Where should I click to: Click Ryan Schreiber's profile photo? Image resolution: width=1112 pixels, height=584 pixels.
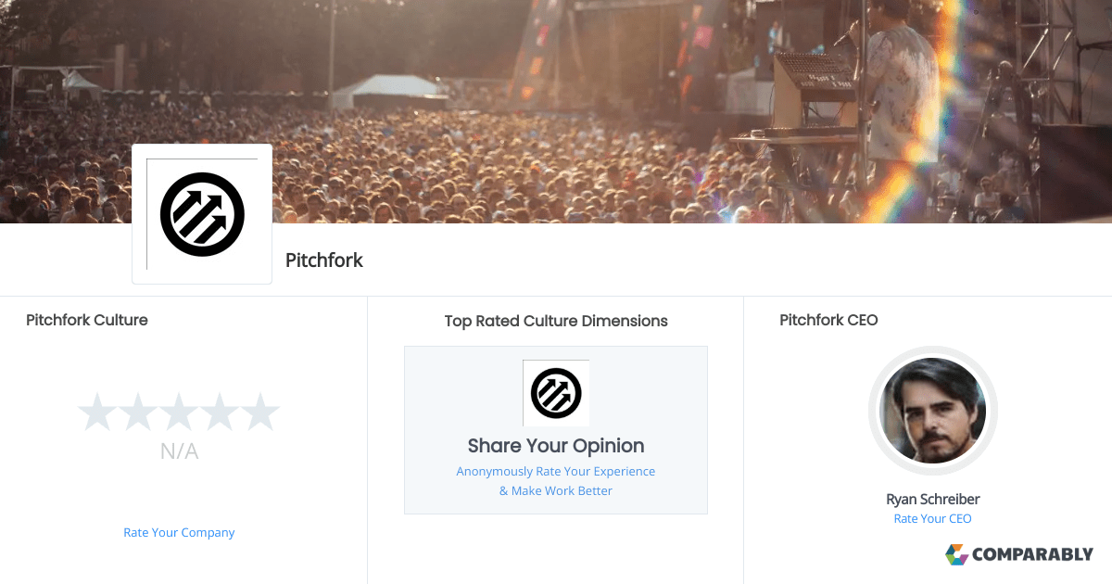point(932,411)
